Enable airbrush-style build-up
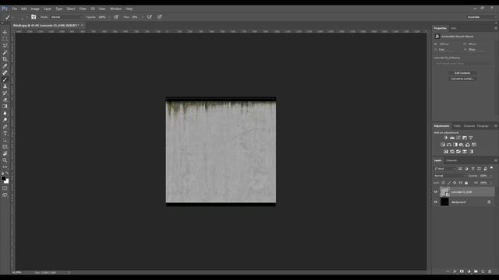This screenshot has height=280, width=499. [x=150, y=17]
